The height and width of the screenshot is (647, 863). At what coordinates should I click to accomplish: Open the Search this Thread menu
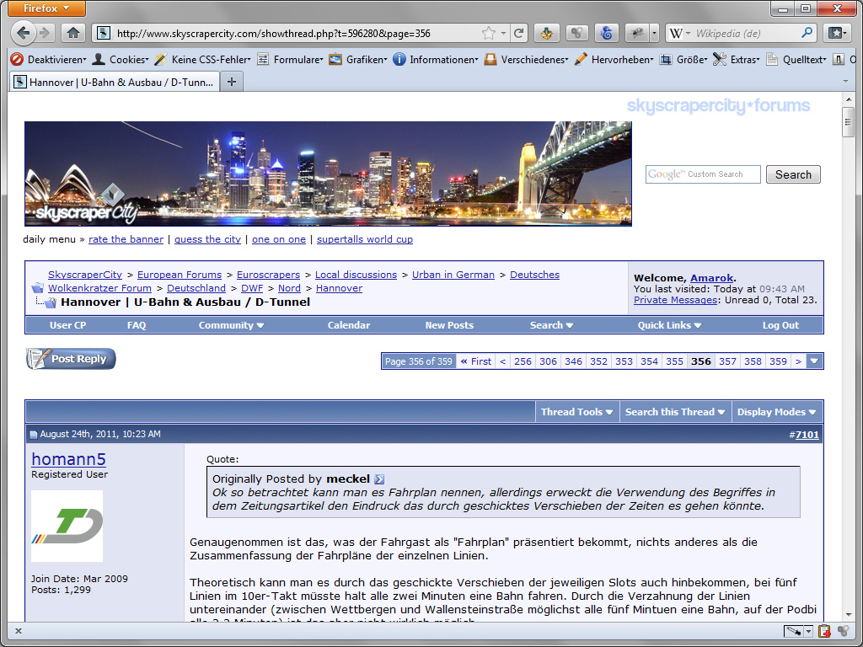click(675, 412)
